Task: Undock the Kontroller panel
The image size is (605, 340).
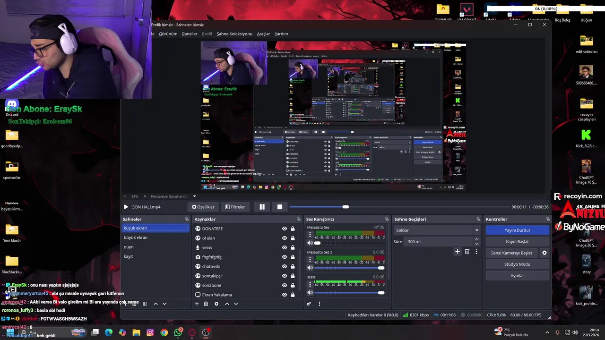Action: click(548, 219)
